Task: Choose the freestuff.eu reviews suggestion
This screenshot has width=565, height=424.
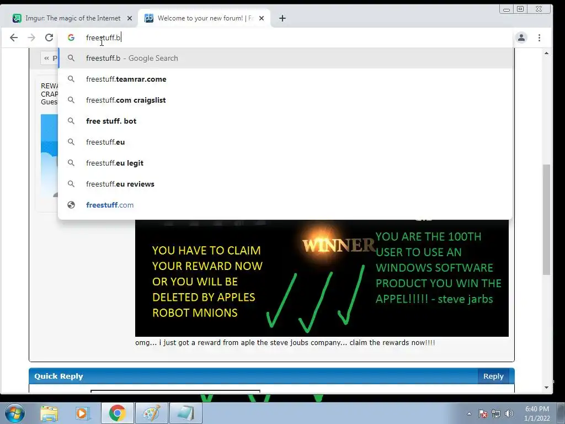Action: pos(285,183)
